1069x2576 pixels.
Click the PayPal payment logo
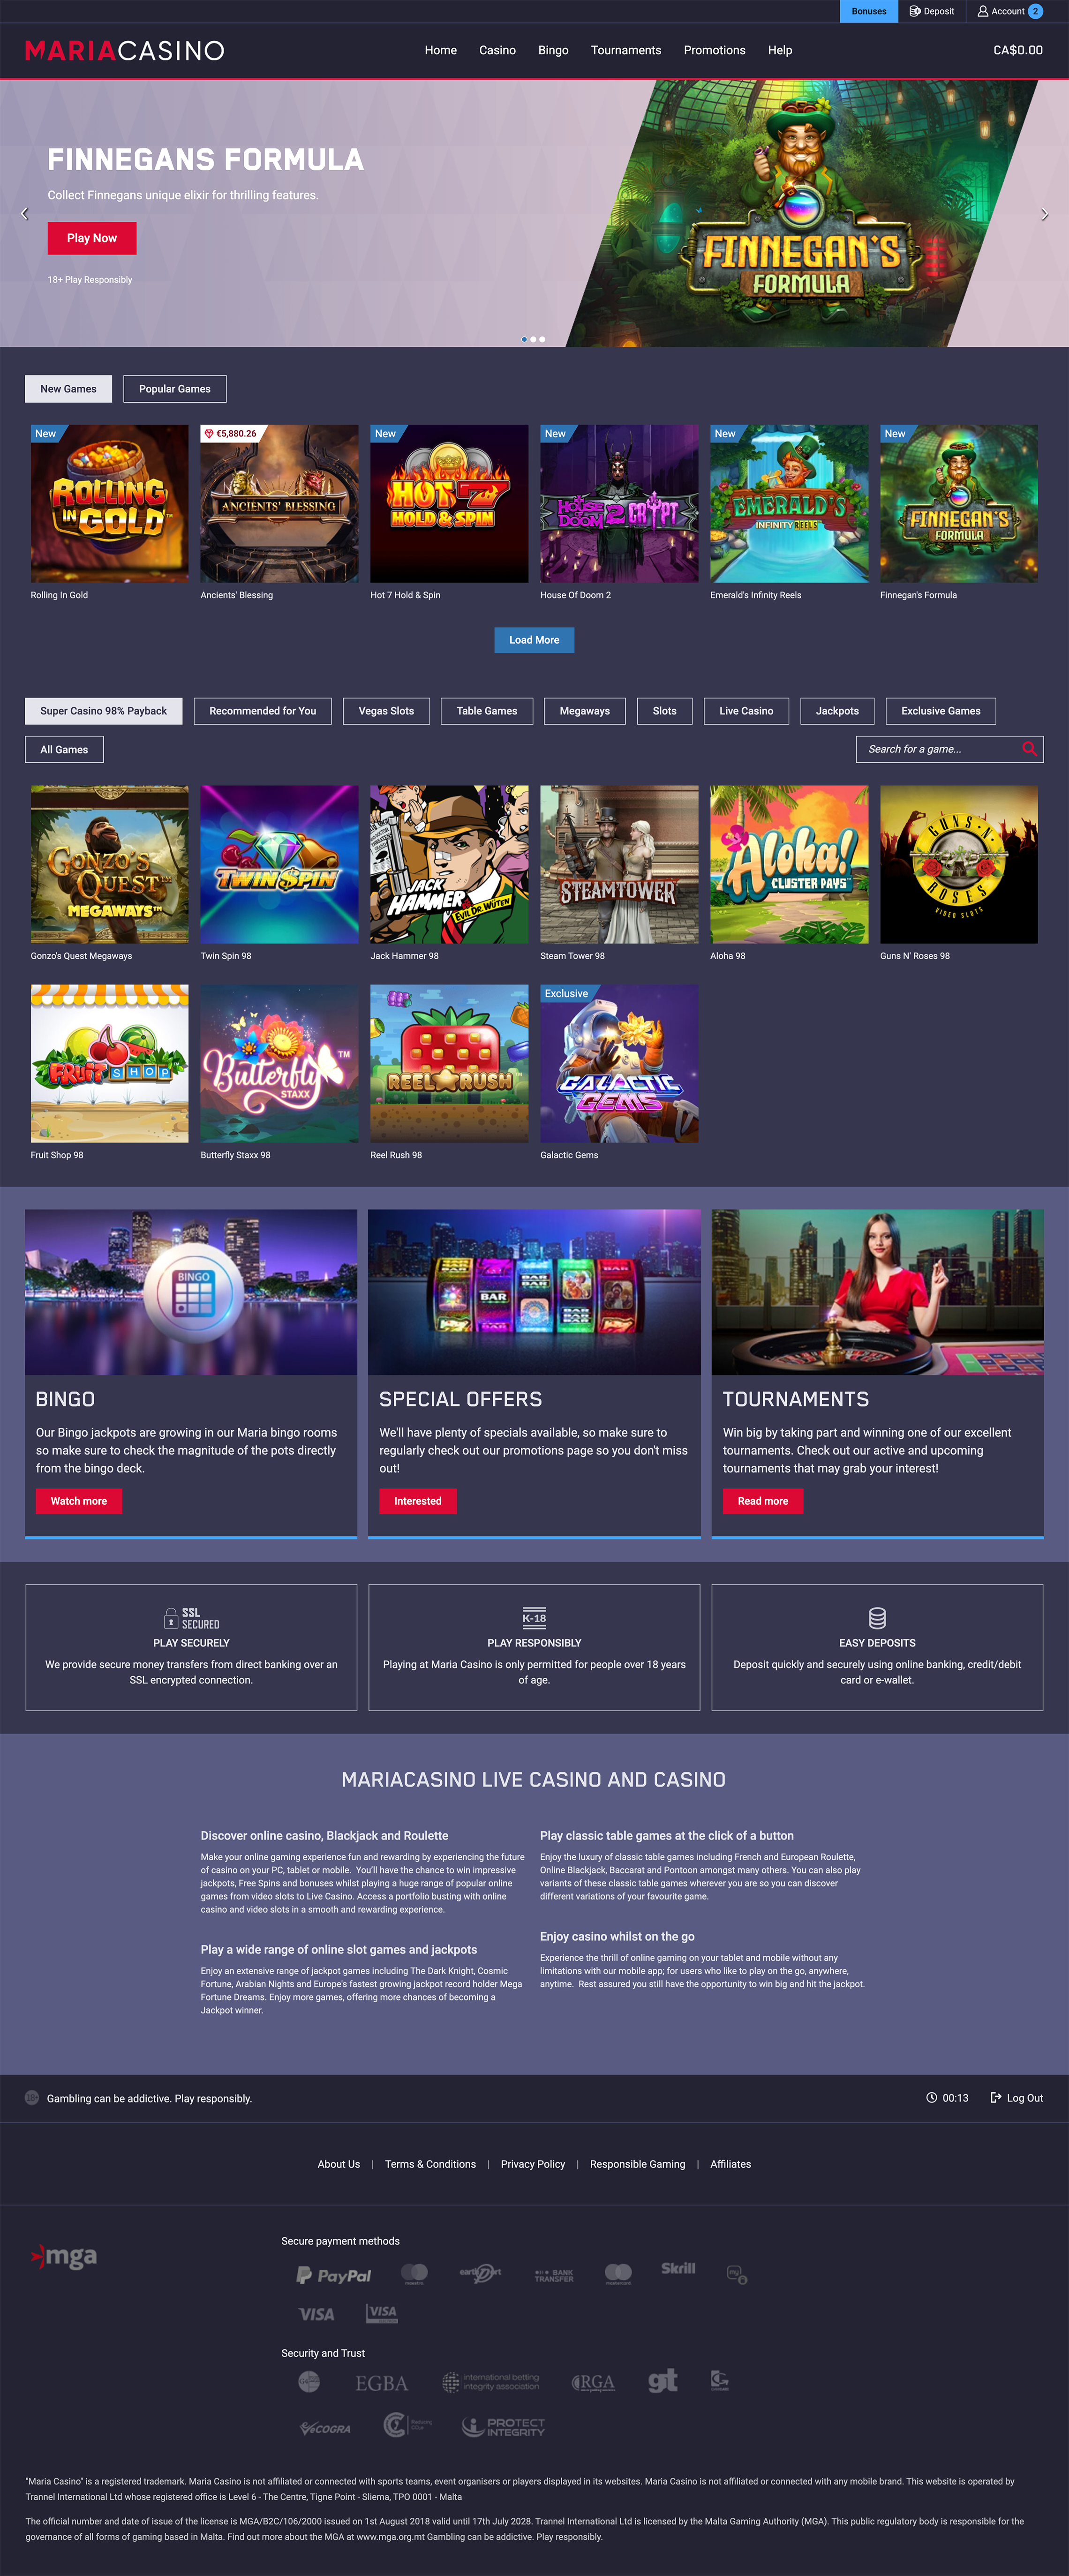click(334, 2275)
